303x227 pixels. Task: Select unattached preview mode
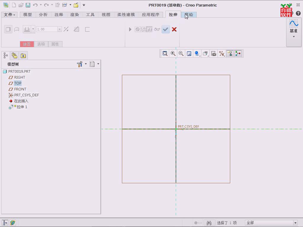point(144,29)
